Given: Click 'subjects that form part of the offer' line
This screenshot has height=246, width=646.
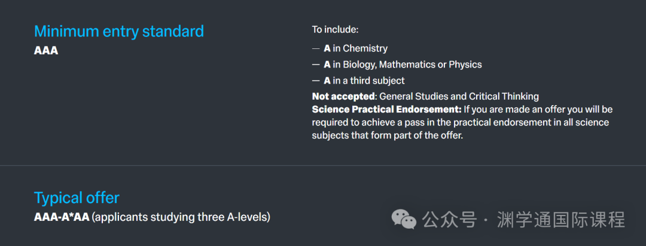Looking at the screenshot, I should pos(388,136).
